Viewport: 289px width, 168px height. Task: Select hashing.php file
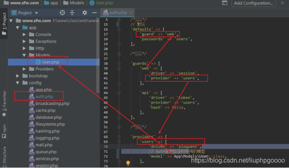44,131
